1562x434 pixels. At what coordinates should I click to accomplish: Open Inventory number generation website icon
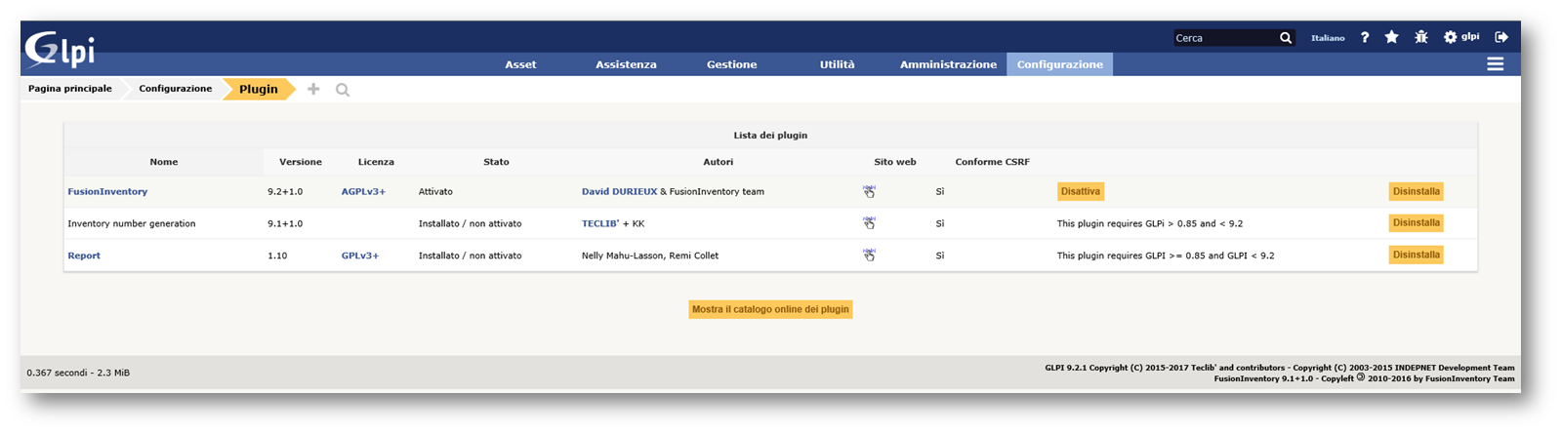[x=869, y=223]
